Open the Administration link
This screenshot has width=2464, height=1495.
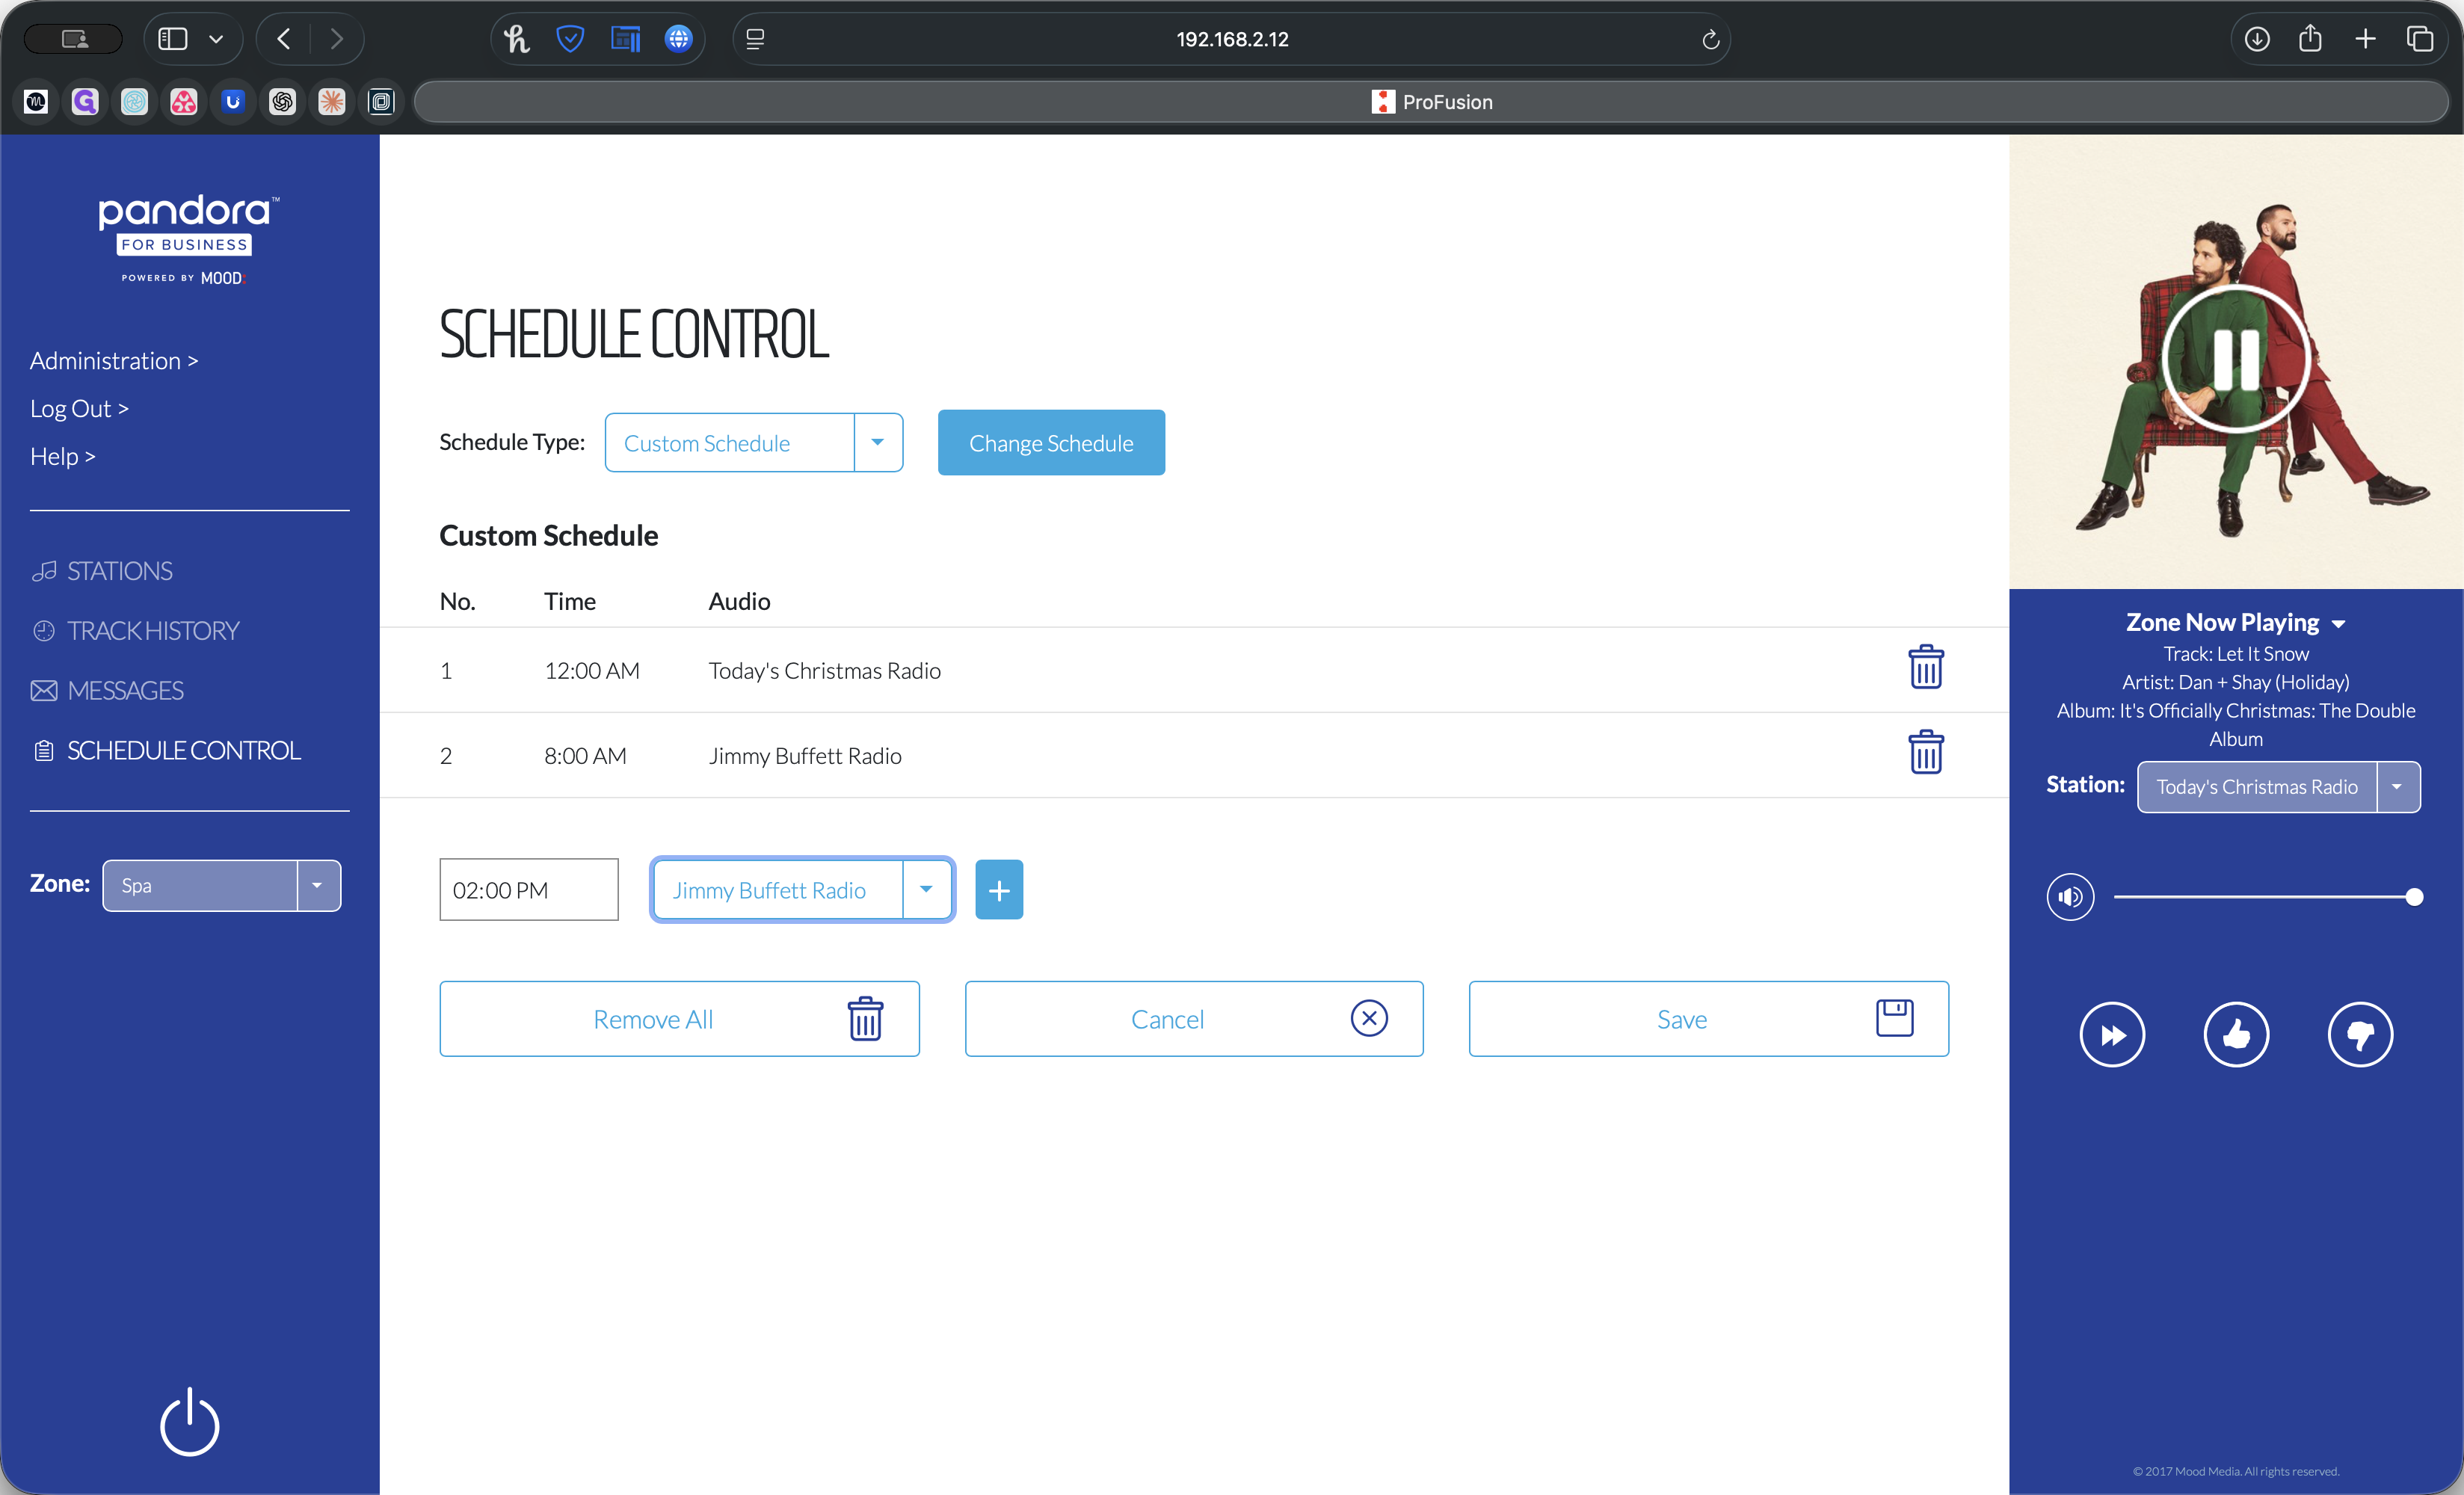pos(114,361)
